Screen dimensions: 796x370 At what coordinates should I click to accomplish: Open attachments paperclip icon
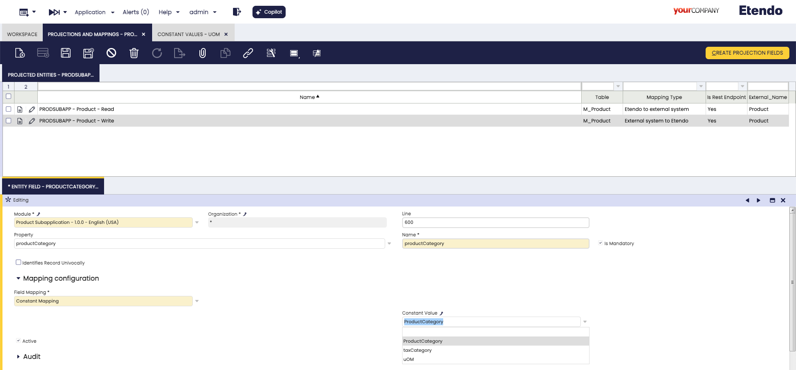(202, 53)
